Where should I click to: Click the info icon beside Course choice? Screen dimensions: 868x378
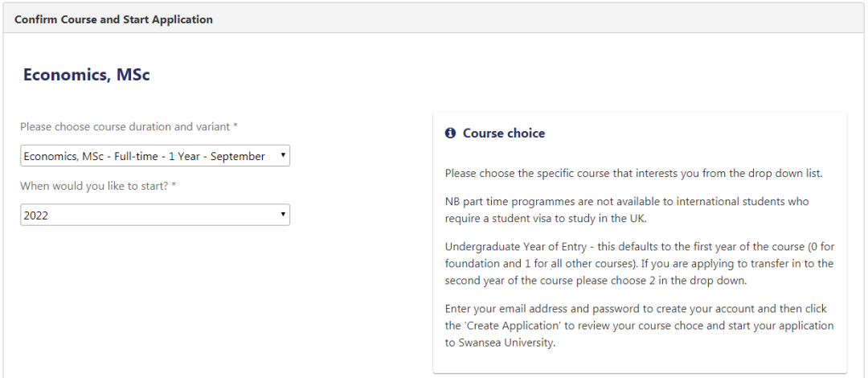pyautogui.click(x=450, y=134)
